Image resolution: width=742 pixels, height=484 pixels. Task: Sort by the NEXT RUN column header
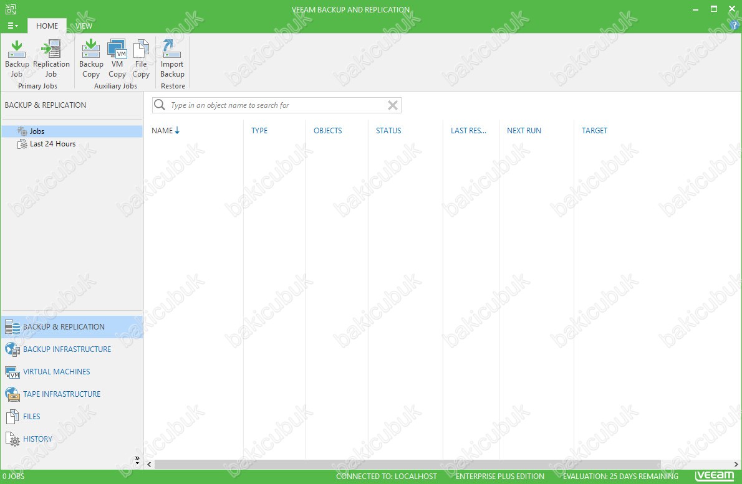524,130
